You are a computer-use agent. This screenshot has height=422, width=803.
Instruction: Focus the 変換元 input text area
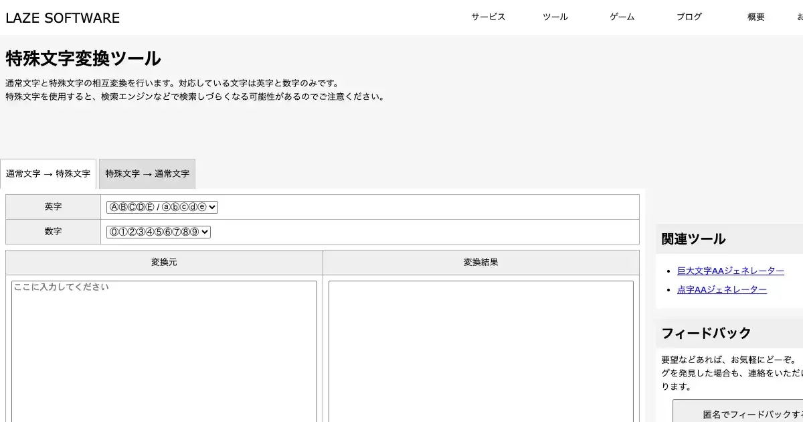point(164,348)
